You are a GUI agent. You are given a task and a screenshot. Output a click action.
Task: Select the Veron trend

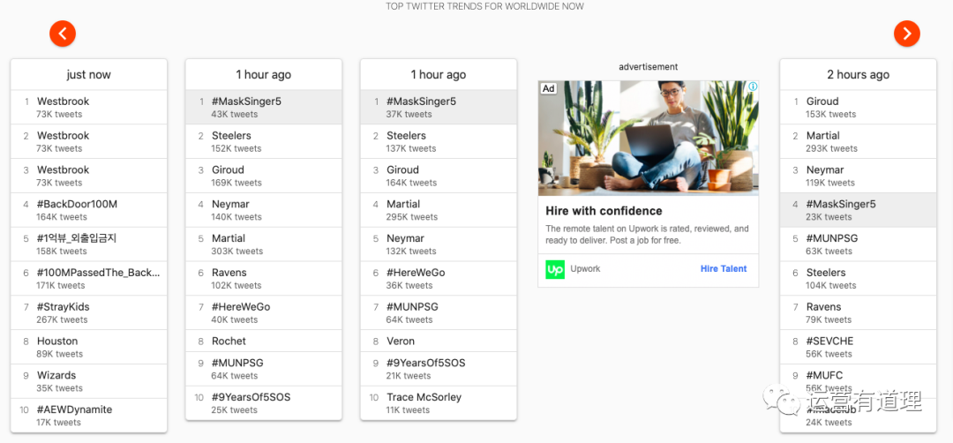point(401,342)
